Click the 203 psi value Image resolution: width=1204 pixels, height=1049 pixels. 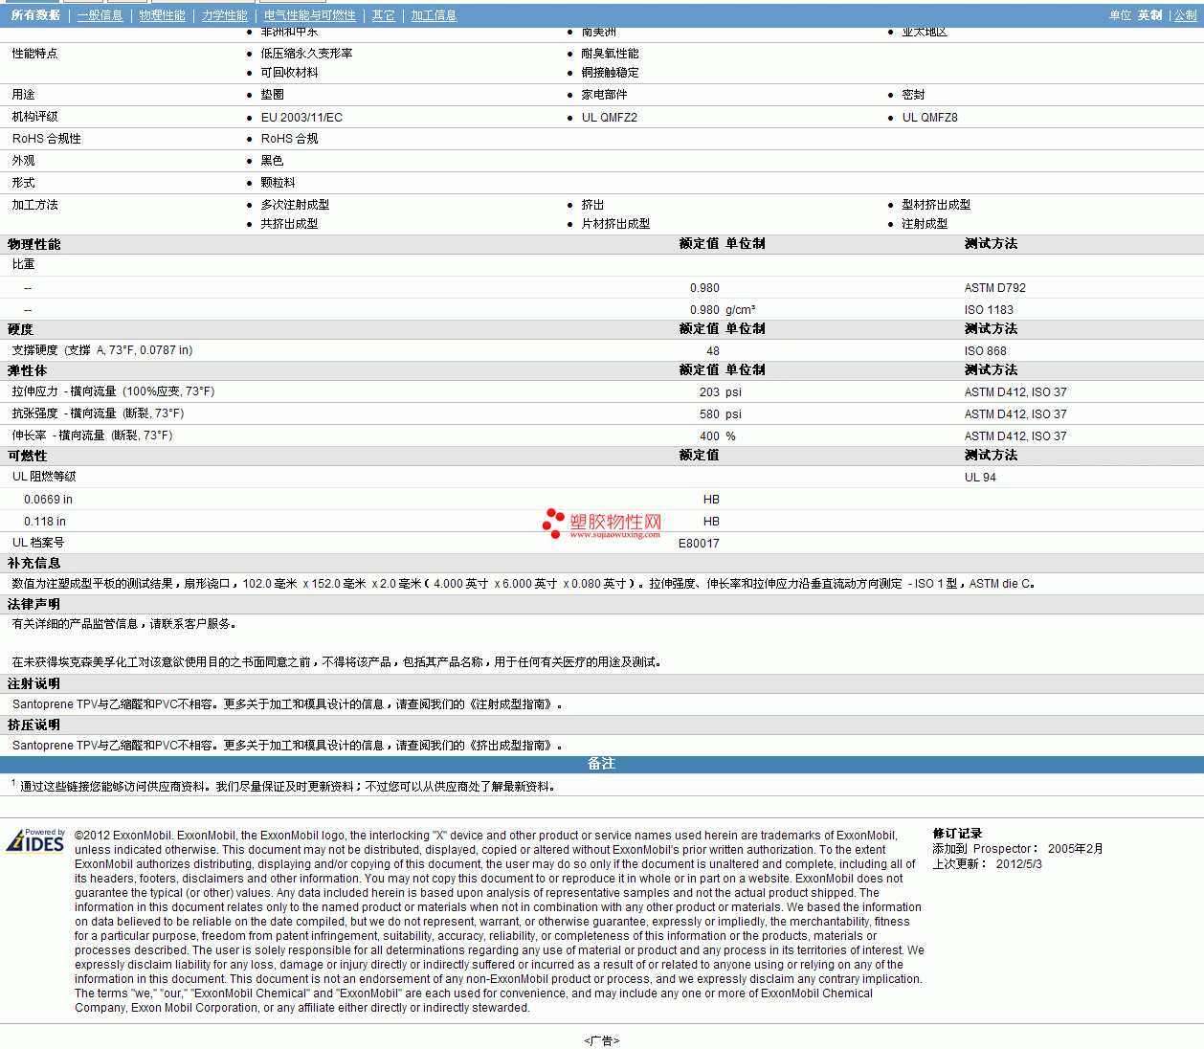click(x=721, y=392)
